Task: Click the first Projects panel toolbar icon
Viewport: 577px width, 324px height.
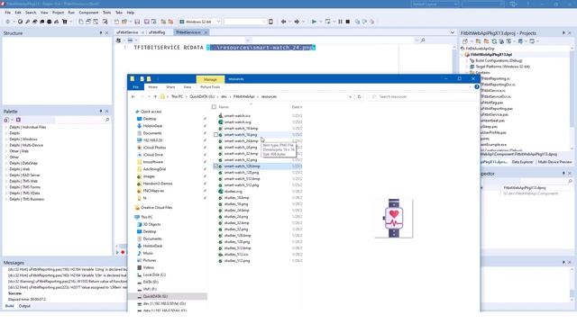Action: (465, 41)
